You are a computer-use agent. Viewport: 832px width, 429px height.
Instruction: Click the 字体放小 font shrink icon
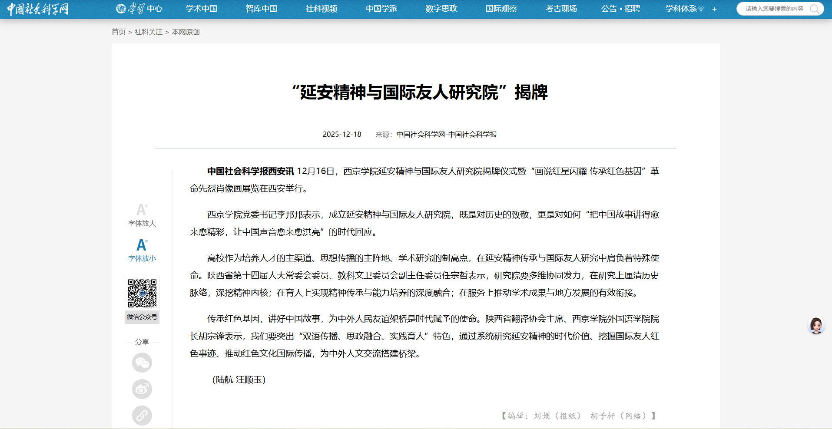pyautogui.click(x=142, y=245)
